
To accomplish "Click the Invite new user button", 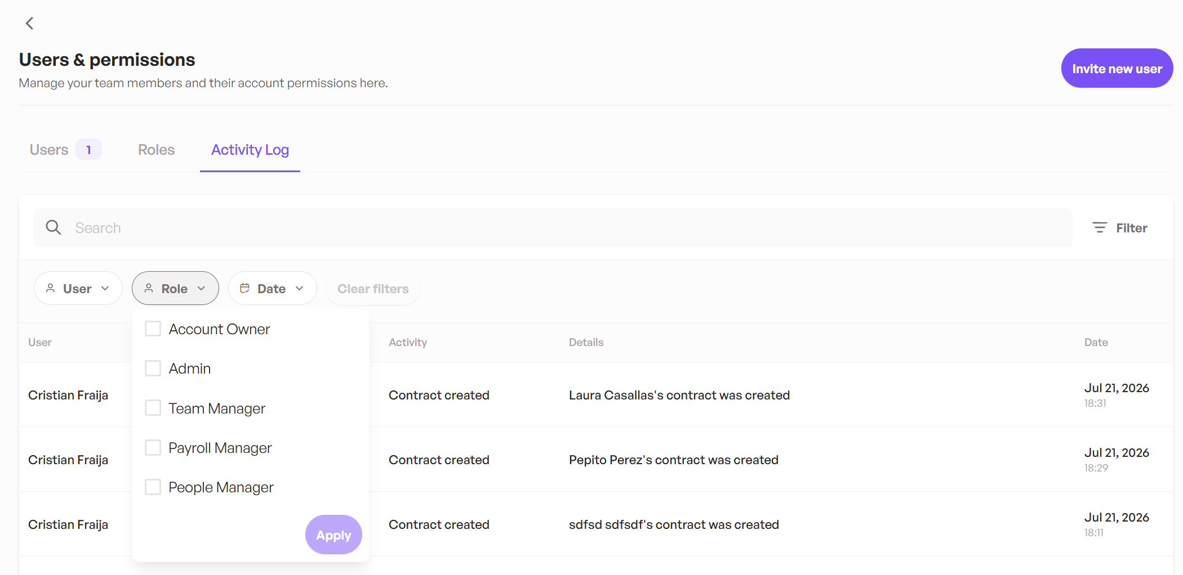I will [x=1117, y=68].
